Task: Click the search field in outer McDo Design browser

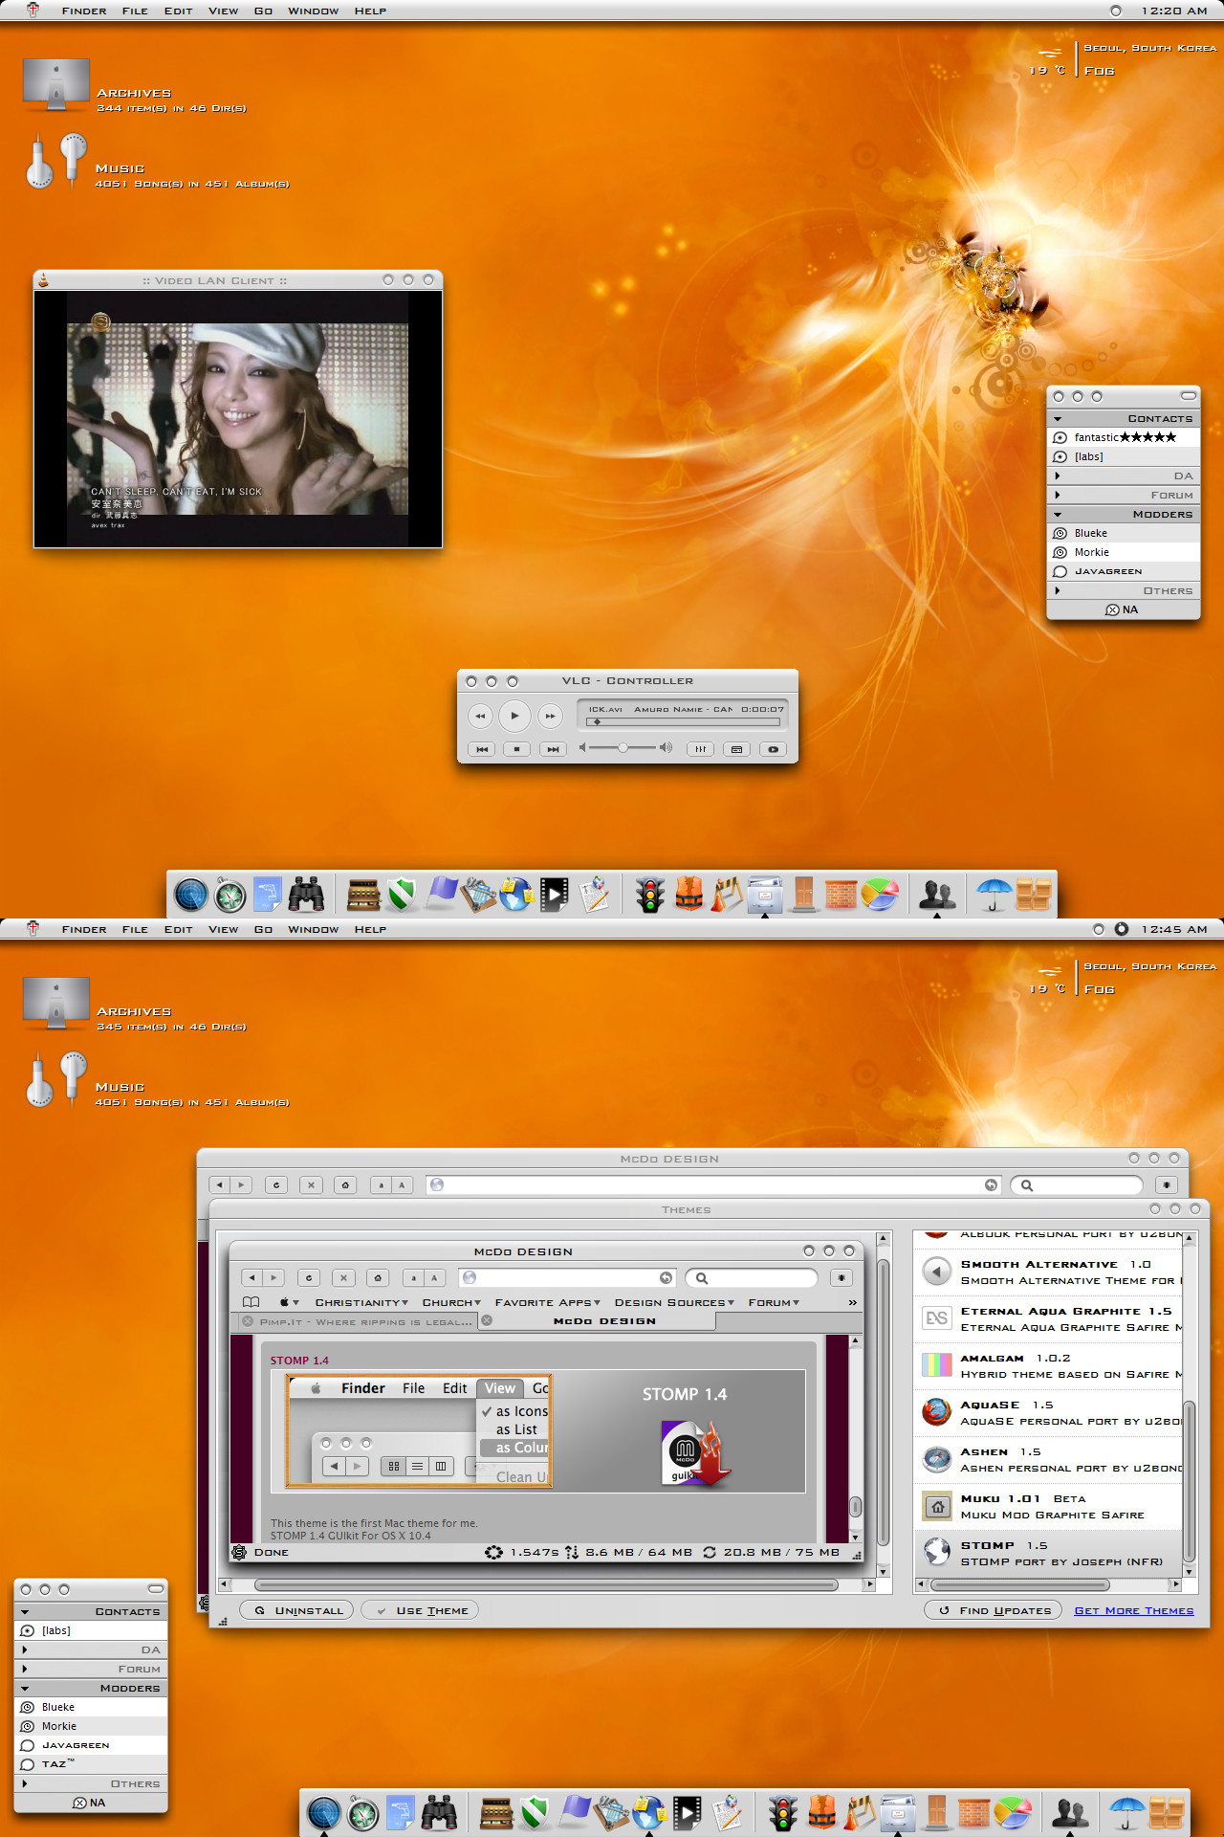Action: pyautogui.click(x=1077, y=1184)
